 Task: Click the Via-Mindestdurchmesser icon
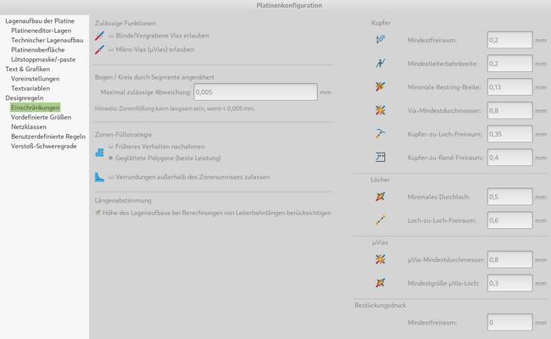pos(381,111)
